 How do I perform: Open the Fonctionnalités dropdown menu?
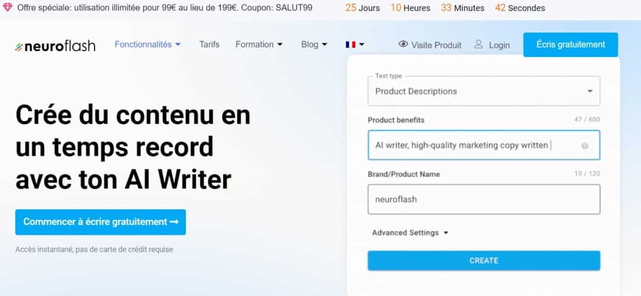(147, 44)
